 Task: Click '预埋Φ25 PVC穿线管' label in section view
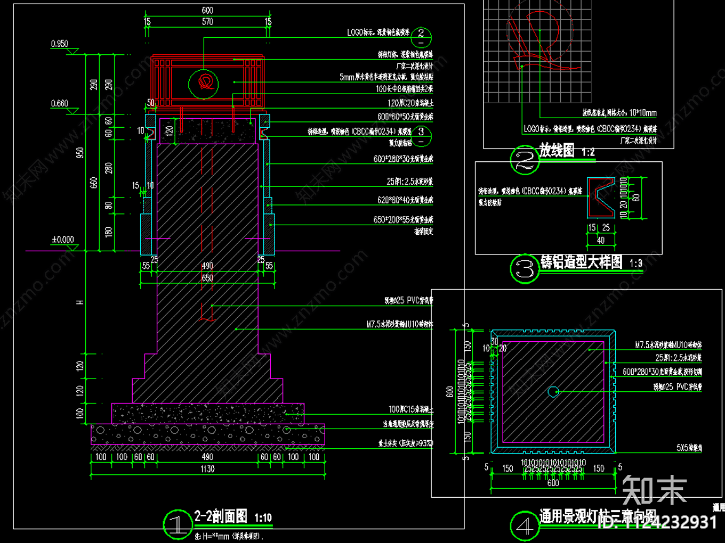pos(409,301)
